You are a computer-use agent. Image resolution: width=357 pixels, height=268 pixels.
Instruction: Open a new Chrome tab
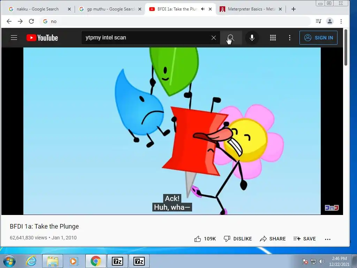294,9
